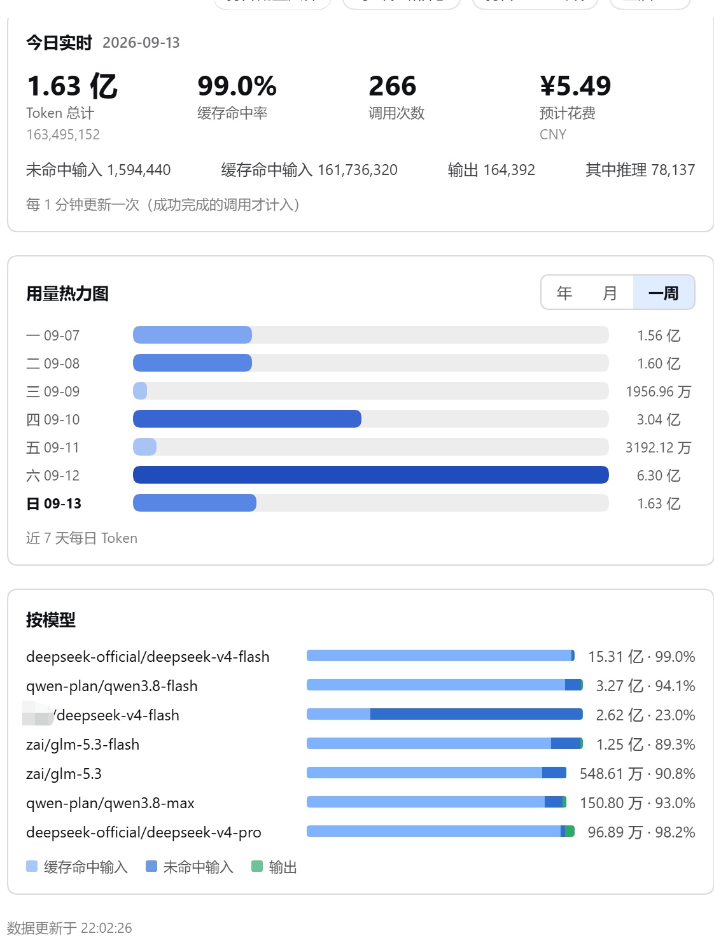Click the 6.30 亿 value
This screenshot has height=952, width=714.
coord(659,475)
